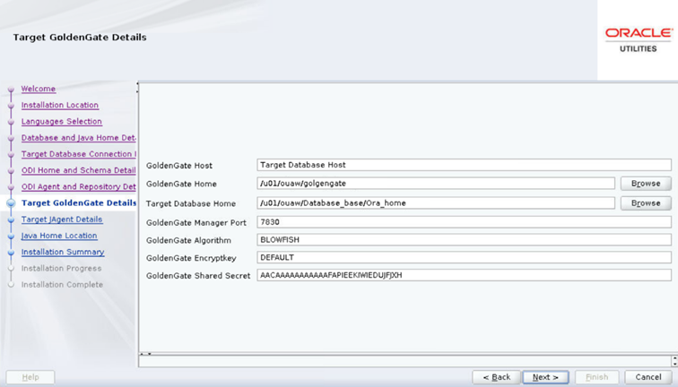Image resolution: width=678 pixels, height=387 pixels.
Task: Click the Target JAgent Details step bullet
Action: [x=12, y=219]
